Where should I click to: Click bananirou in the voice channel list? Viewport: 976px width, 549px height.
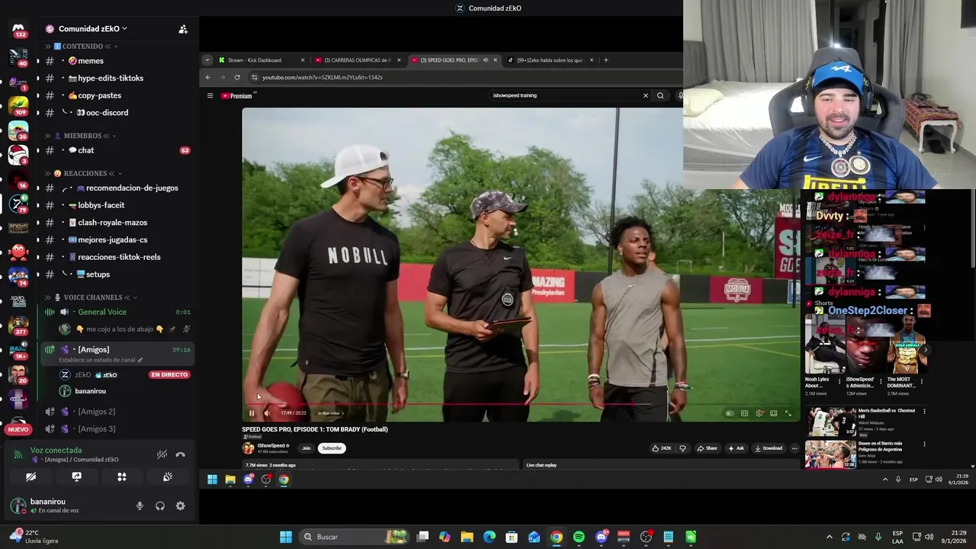click(84, 391)
